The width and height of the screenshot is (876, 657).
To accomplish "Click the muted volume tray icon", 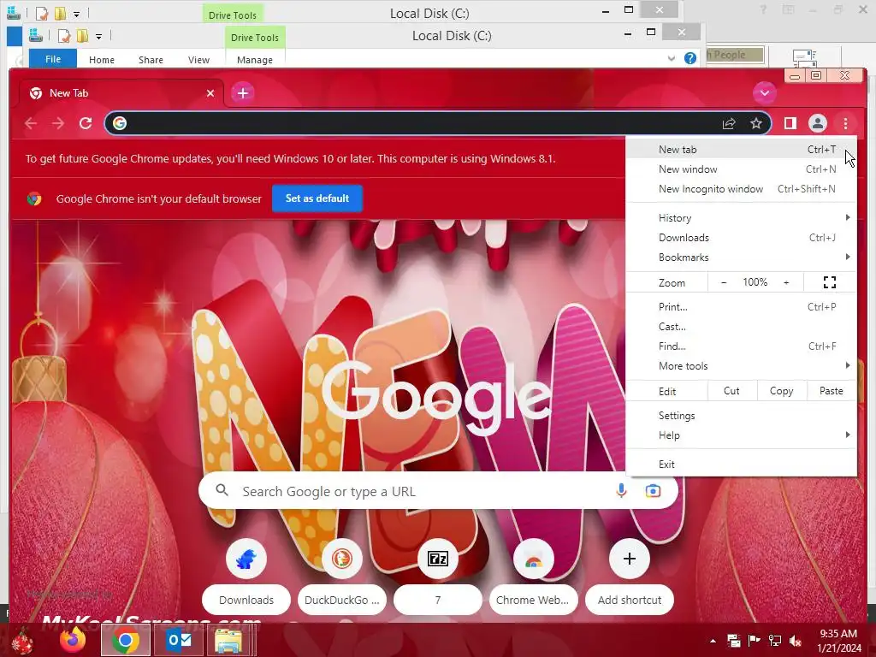I will click(796, 641).
